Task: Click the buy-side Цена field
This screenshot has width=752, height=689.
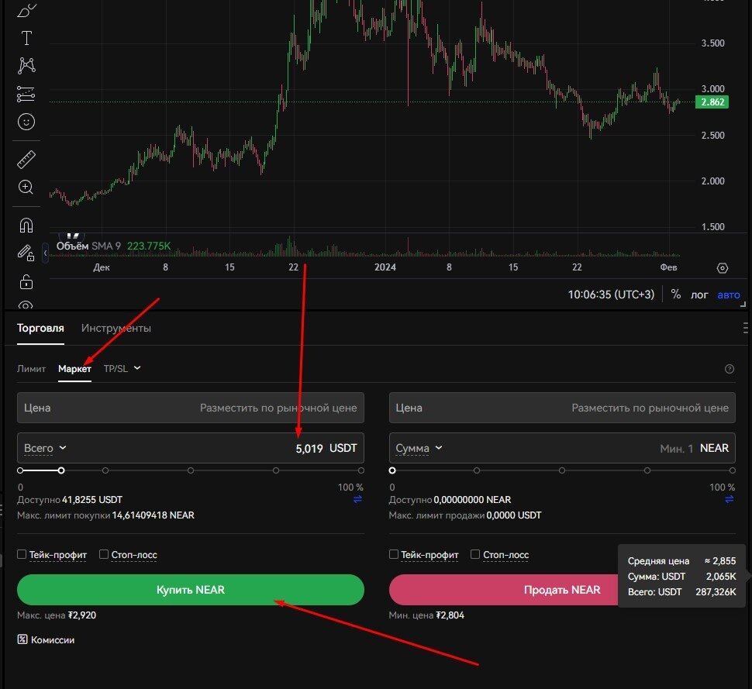Action: tap(191, 408)
